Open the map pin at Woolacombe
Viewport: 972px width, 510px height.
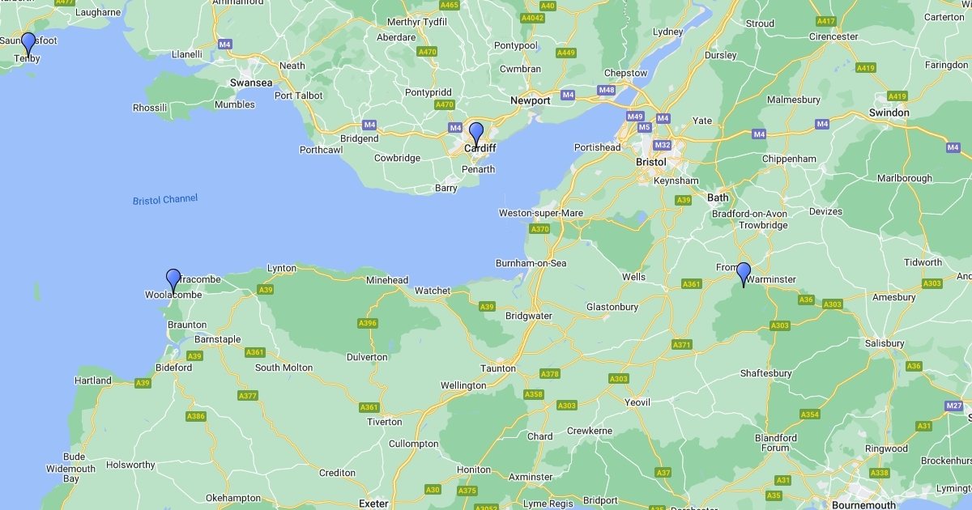[173, 281]
